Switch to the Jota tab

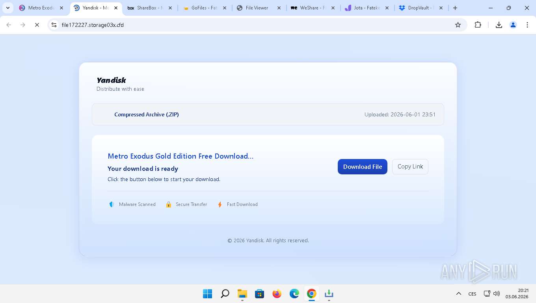pyautogui.click(x=366, y=8)
